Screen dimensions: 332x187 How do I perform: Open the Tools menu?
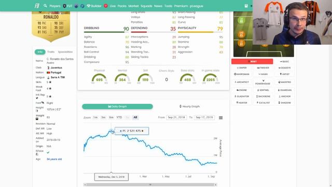(x=168, y=6)
